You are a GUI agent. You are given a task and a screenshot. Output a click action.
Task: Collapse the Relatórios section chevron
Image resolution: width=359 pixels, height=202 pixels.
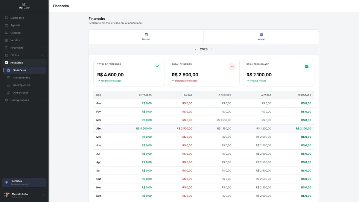click(42, 63)
